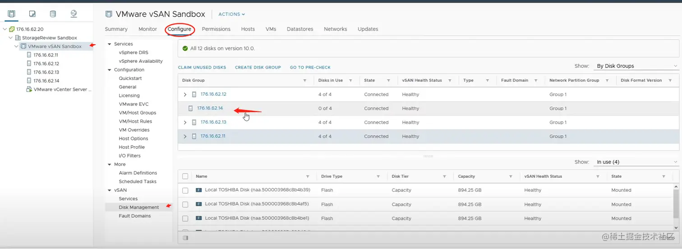Viewport: 682px width, 249px height.
Task: Click host icon beside 176.16.62.11 in tree
Action: click(x=29, y=55)
